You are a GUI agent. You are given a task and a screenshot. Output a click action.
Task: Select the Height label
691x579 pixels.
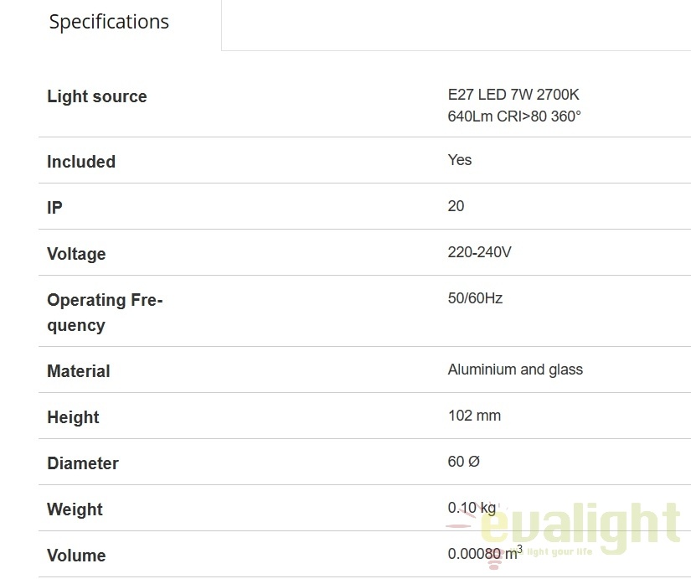(73, 417)
